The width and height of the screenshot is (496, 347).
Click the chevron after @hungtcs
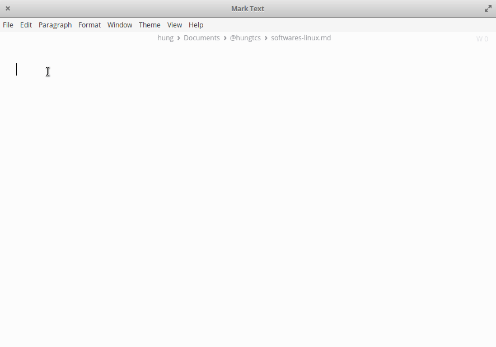point(265,37)
